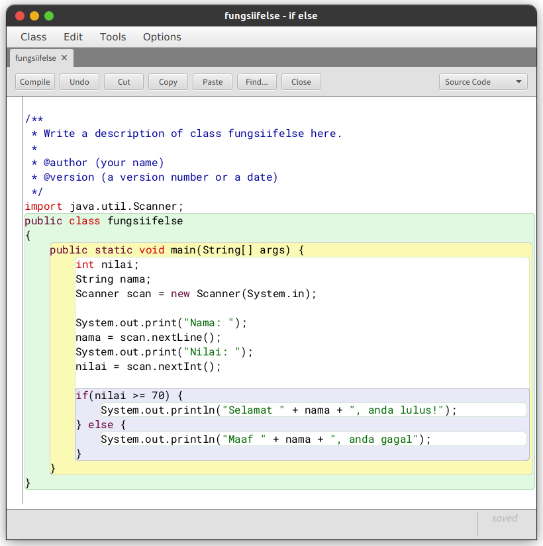Click the left breakpoint margin beside import line

pyautogui.click(x=15, y=206)
